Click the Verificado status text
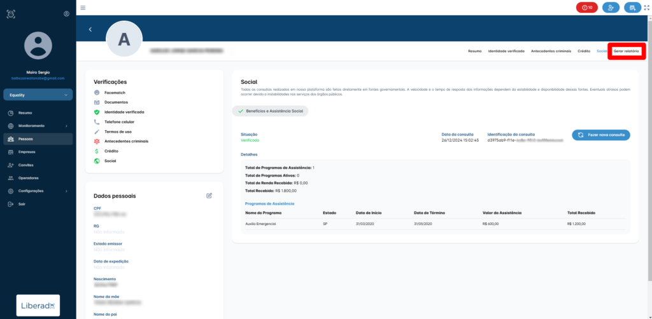This screenshot has height=319, width=652. click(250, 140)
